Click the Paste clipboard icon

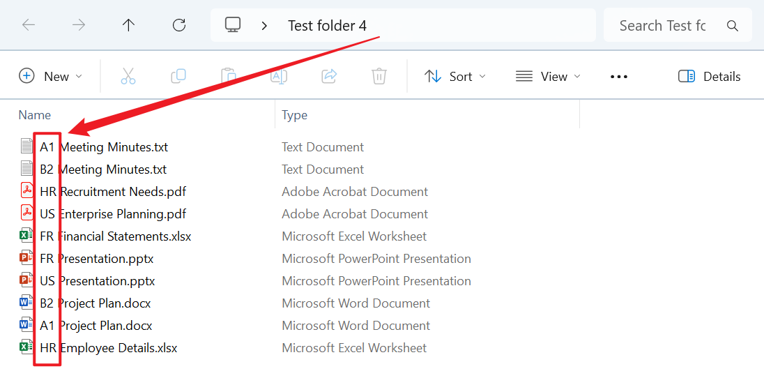[228, 76]
